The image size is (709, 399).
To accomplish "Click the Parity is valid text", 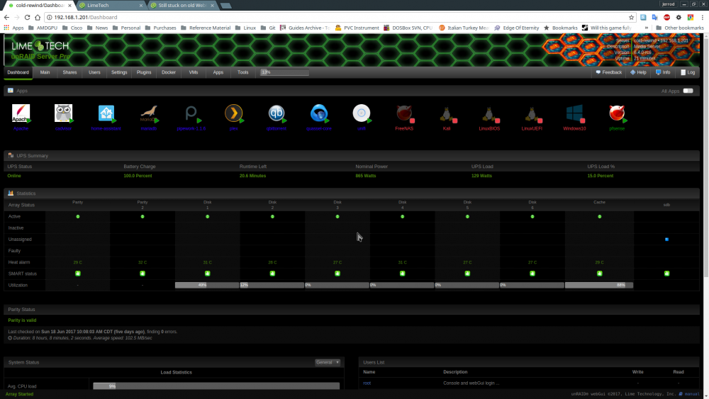I will 22,320.
